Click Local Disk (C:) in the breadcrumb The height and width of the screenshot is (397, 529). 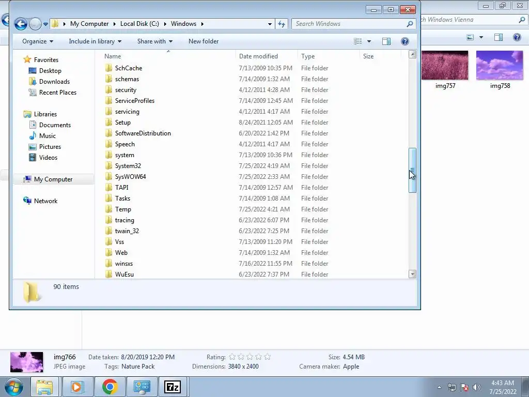(139, 24)
